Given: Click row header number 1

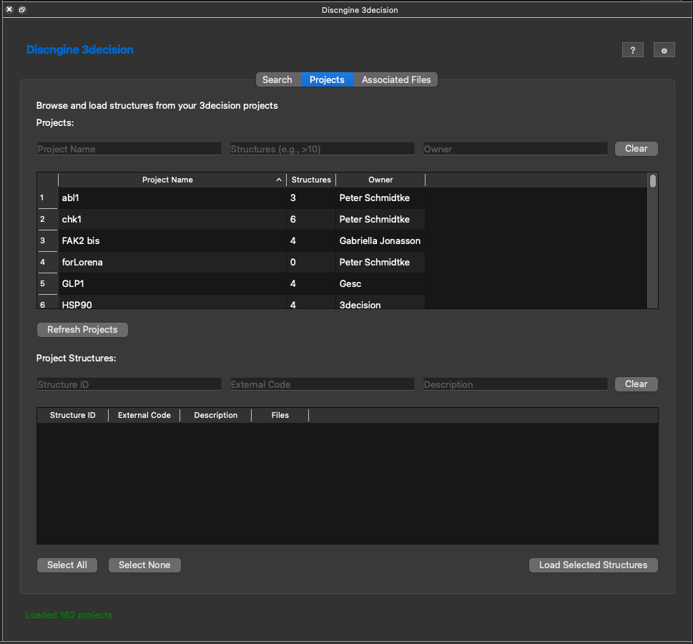Looking at the screenshot, I should click(x=47, y=197).
